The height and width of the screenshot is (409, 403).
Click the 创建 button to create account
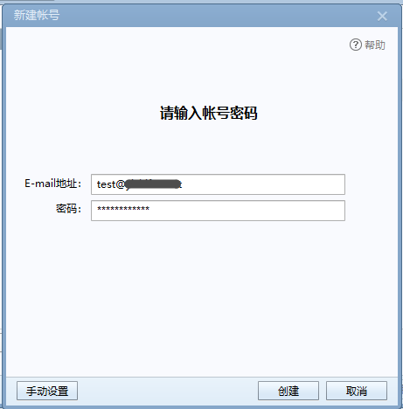click(288, 391)
